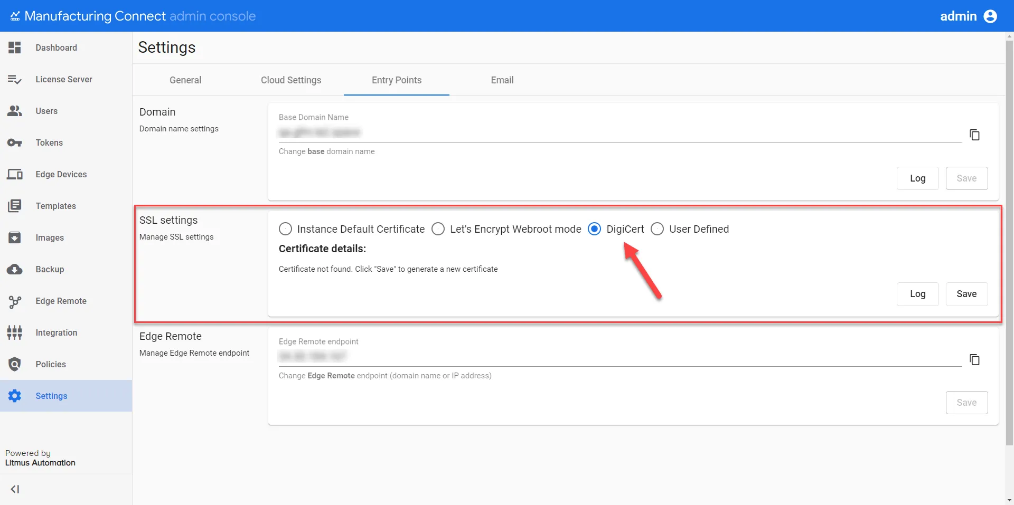Click the Tokens key icon
The width and height of the screenshot is (1014, 505).
coord(15,142)
